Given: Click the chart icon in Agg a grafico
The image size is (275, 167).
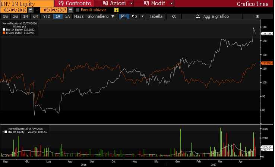Looking at the screenshot, I should pyautogui.click(x=198, y=16).
